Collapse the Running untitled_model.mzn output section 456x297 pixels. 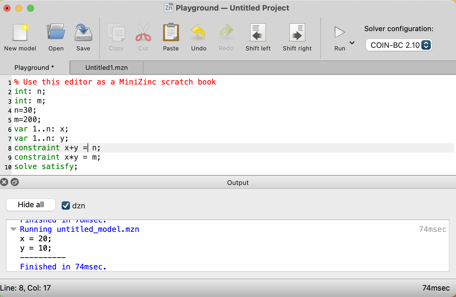click(13, 229)
